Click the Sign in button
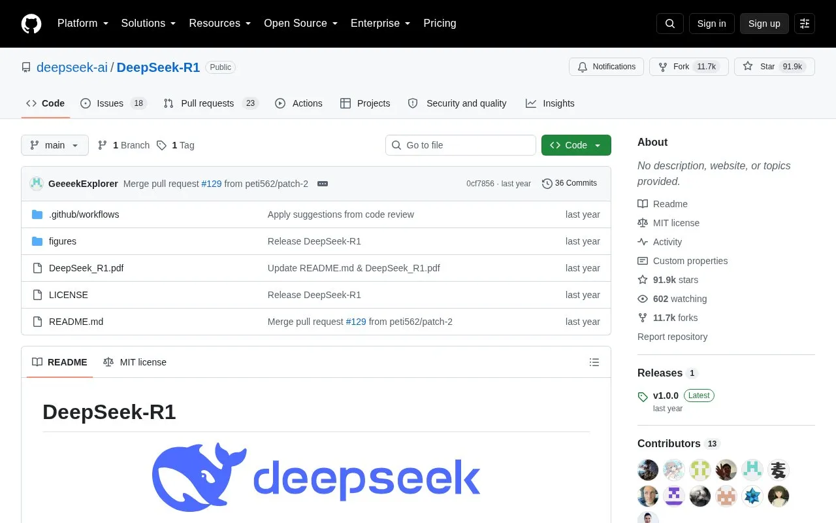The height and width of the screenshot is (523, 836). coord(711,24)
